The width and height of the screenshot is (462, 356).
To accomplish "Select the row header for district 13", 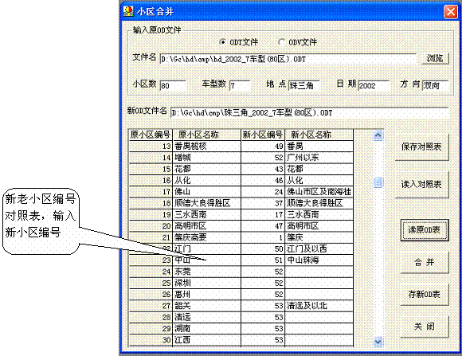I will pos(151,147).
